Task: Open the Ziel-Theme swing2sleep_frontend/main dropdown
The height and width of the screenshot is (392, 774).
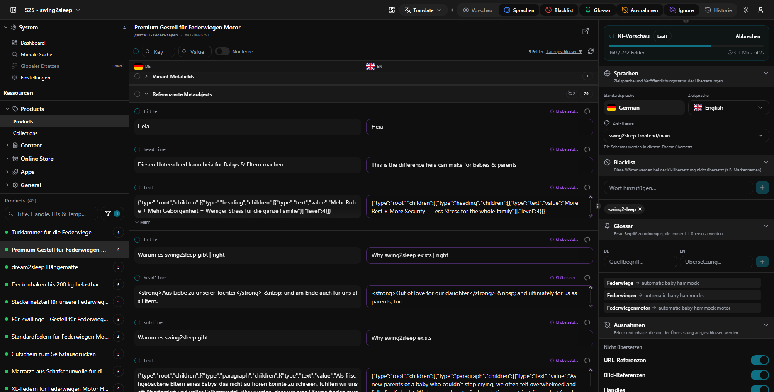Action: tap(686, 135)
